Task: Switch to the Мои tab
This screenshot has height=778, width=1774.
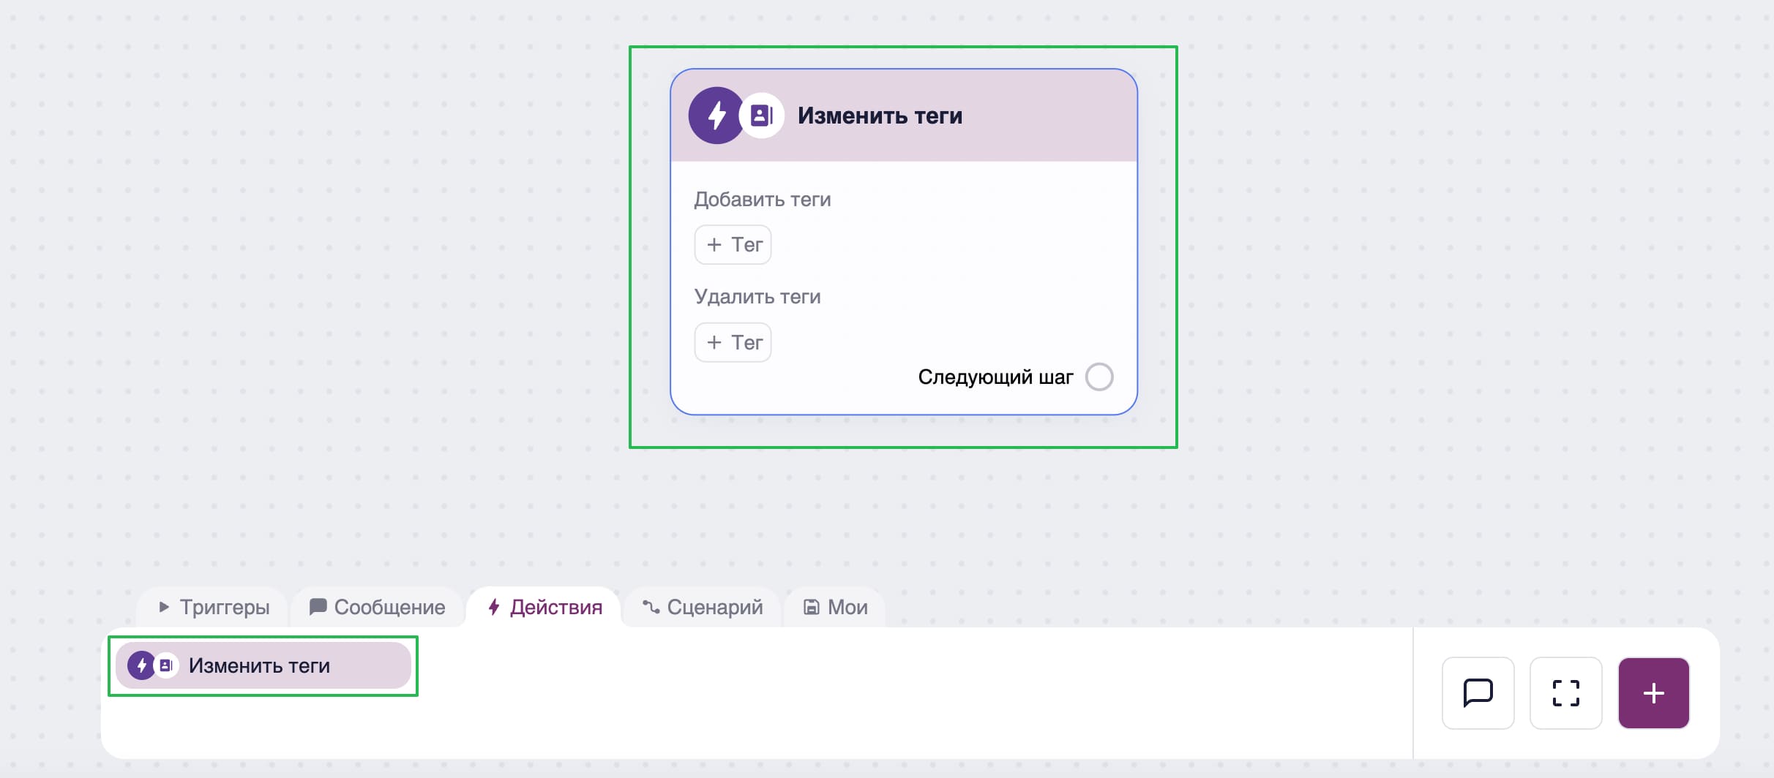Action: (x=835, y=607)
